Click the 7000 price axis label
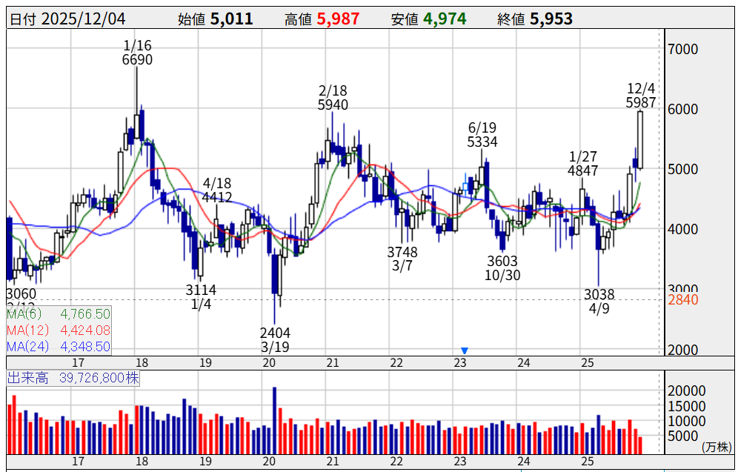Viewport: 738px width, 472px height. [682, 50]
